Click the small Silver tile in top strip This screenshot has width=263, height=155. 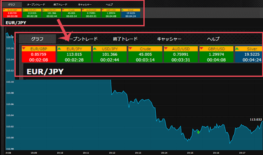click(x=131, y=13)
